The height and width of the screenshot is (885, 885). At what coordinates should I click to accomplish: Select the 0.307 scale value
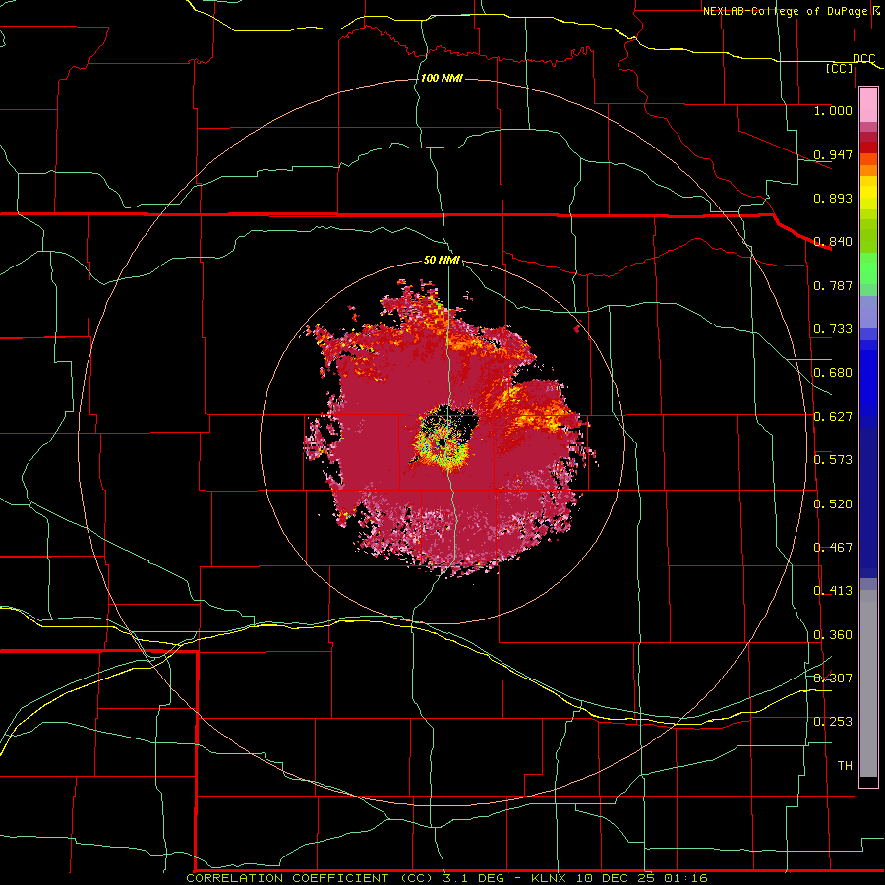click(833, 678)
